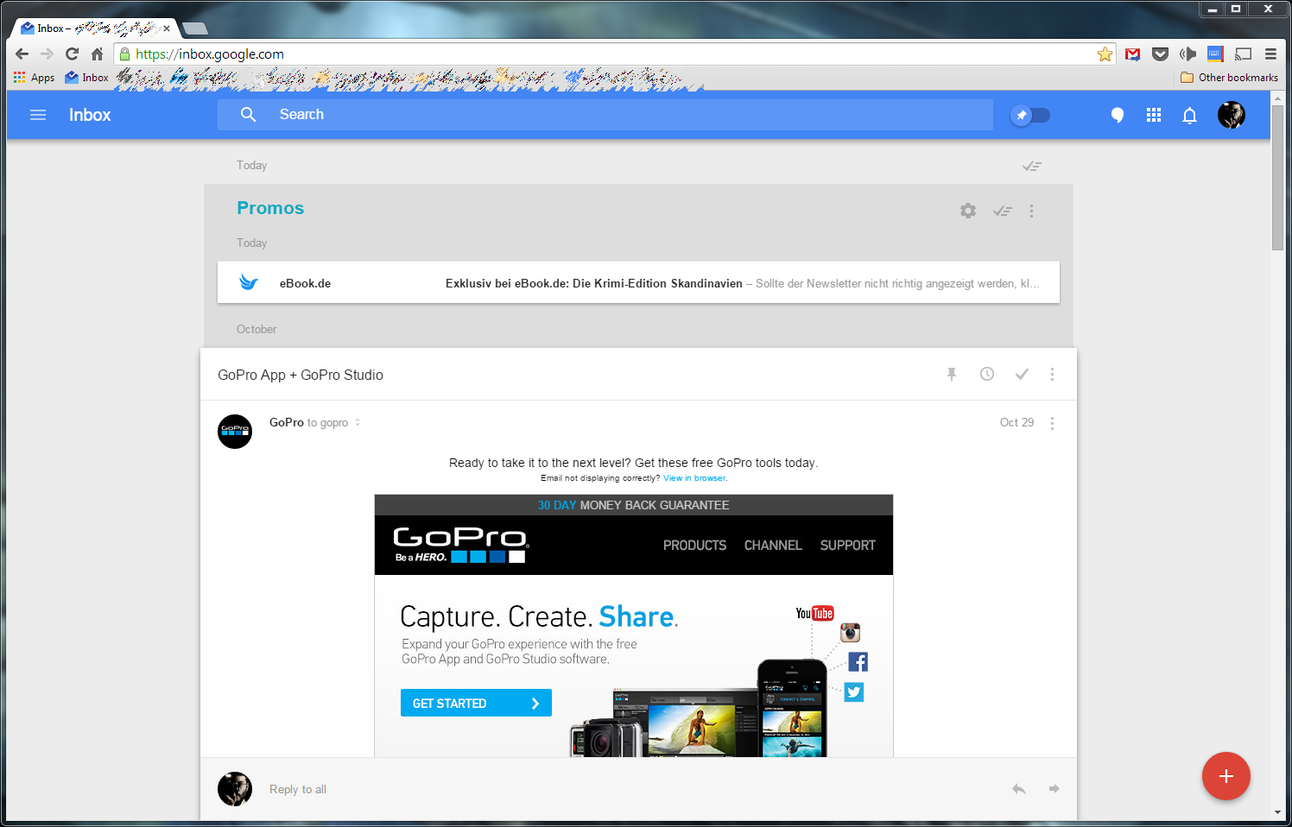Expand recipient details next to 'to gopro'
This screenshot has width=1292, height=827.
358,422
